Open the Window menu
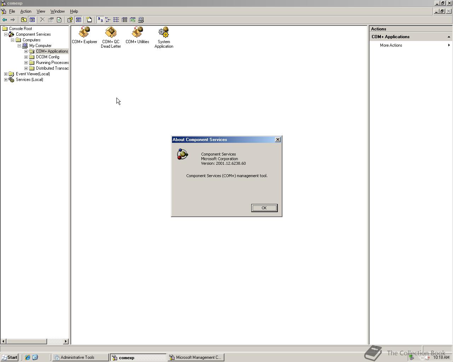Screen dimensions: 453x362 [57, 11]
